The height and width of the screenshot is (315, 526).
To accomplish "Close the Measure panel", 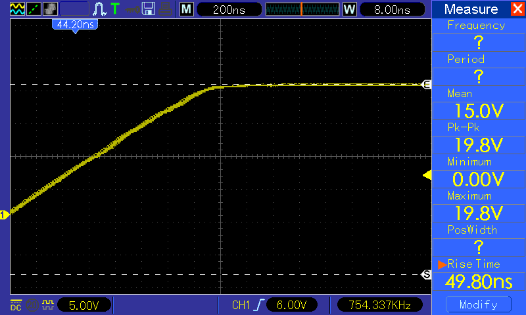I will tap(517, 9).
